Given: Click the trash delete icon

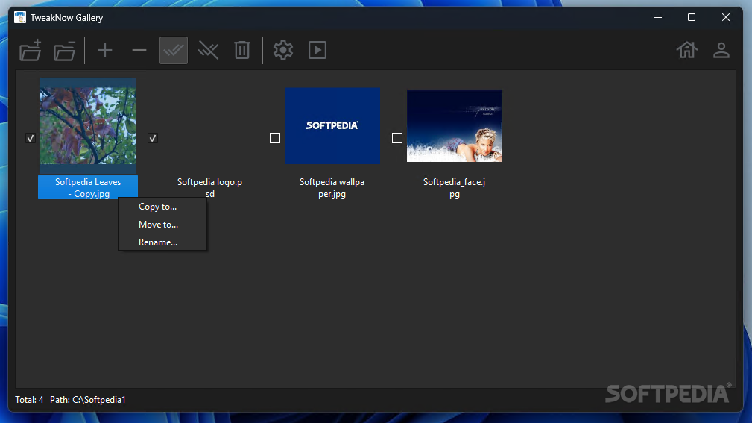Looking at the screenshot, I should point(242,51).
